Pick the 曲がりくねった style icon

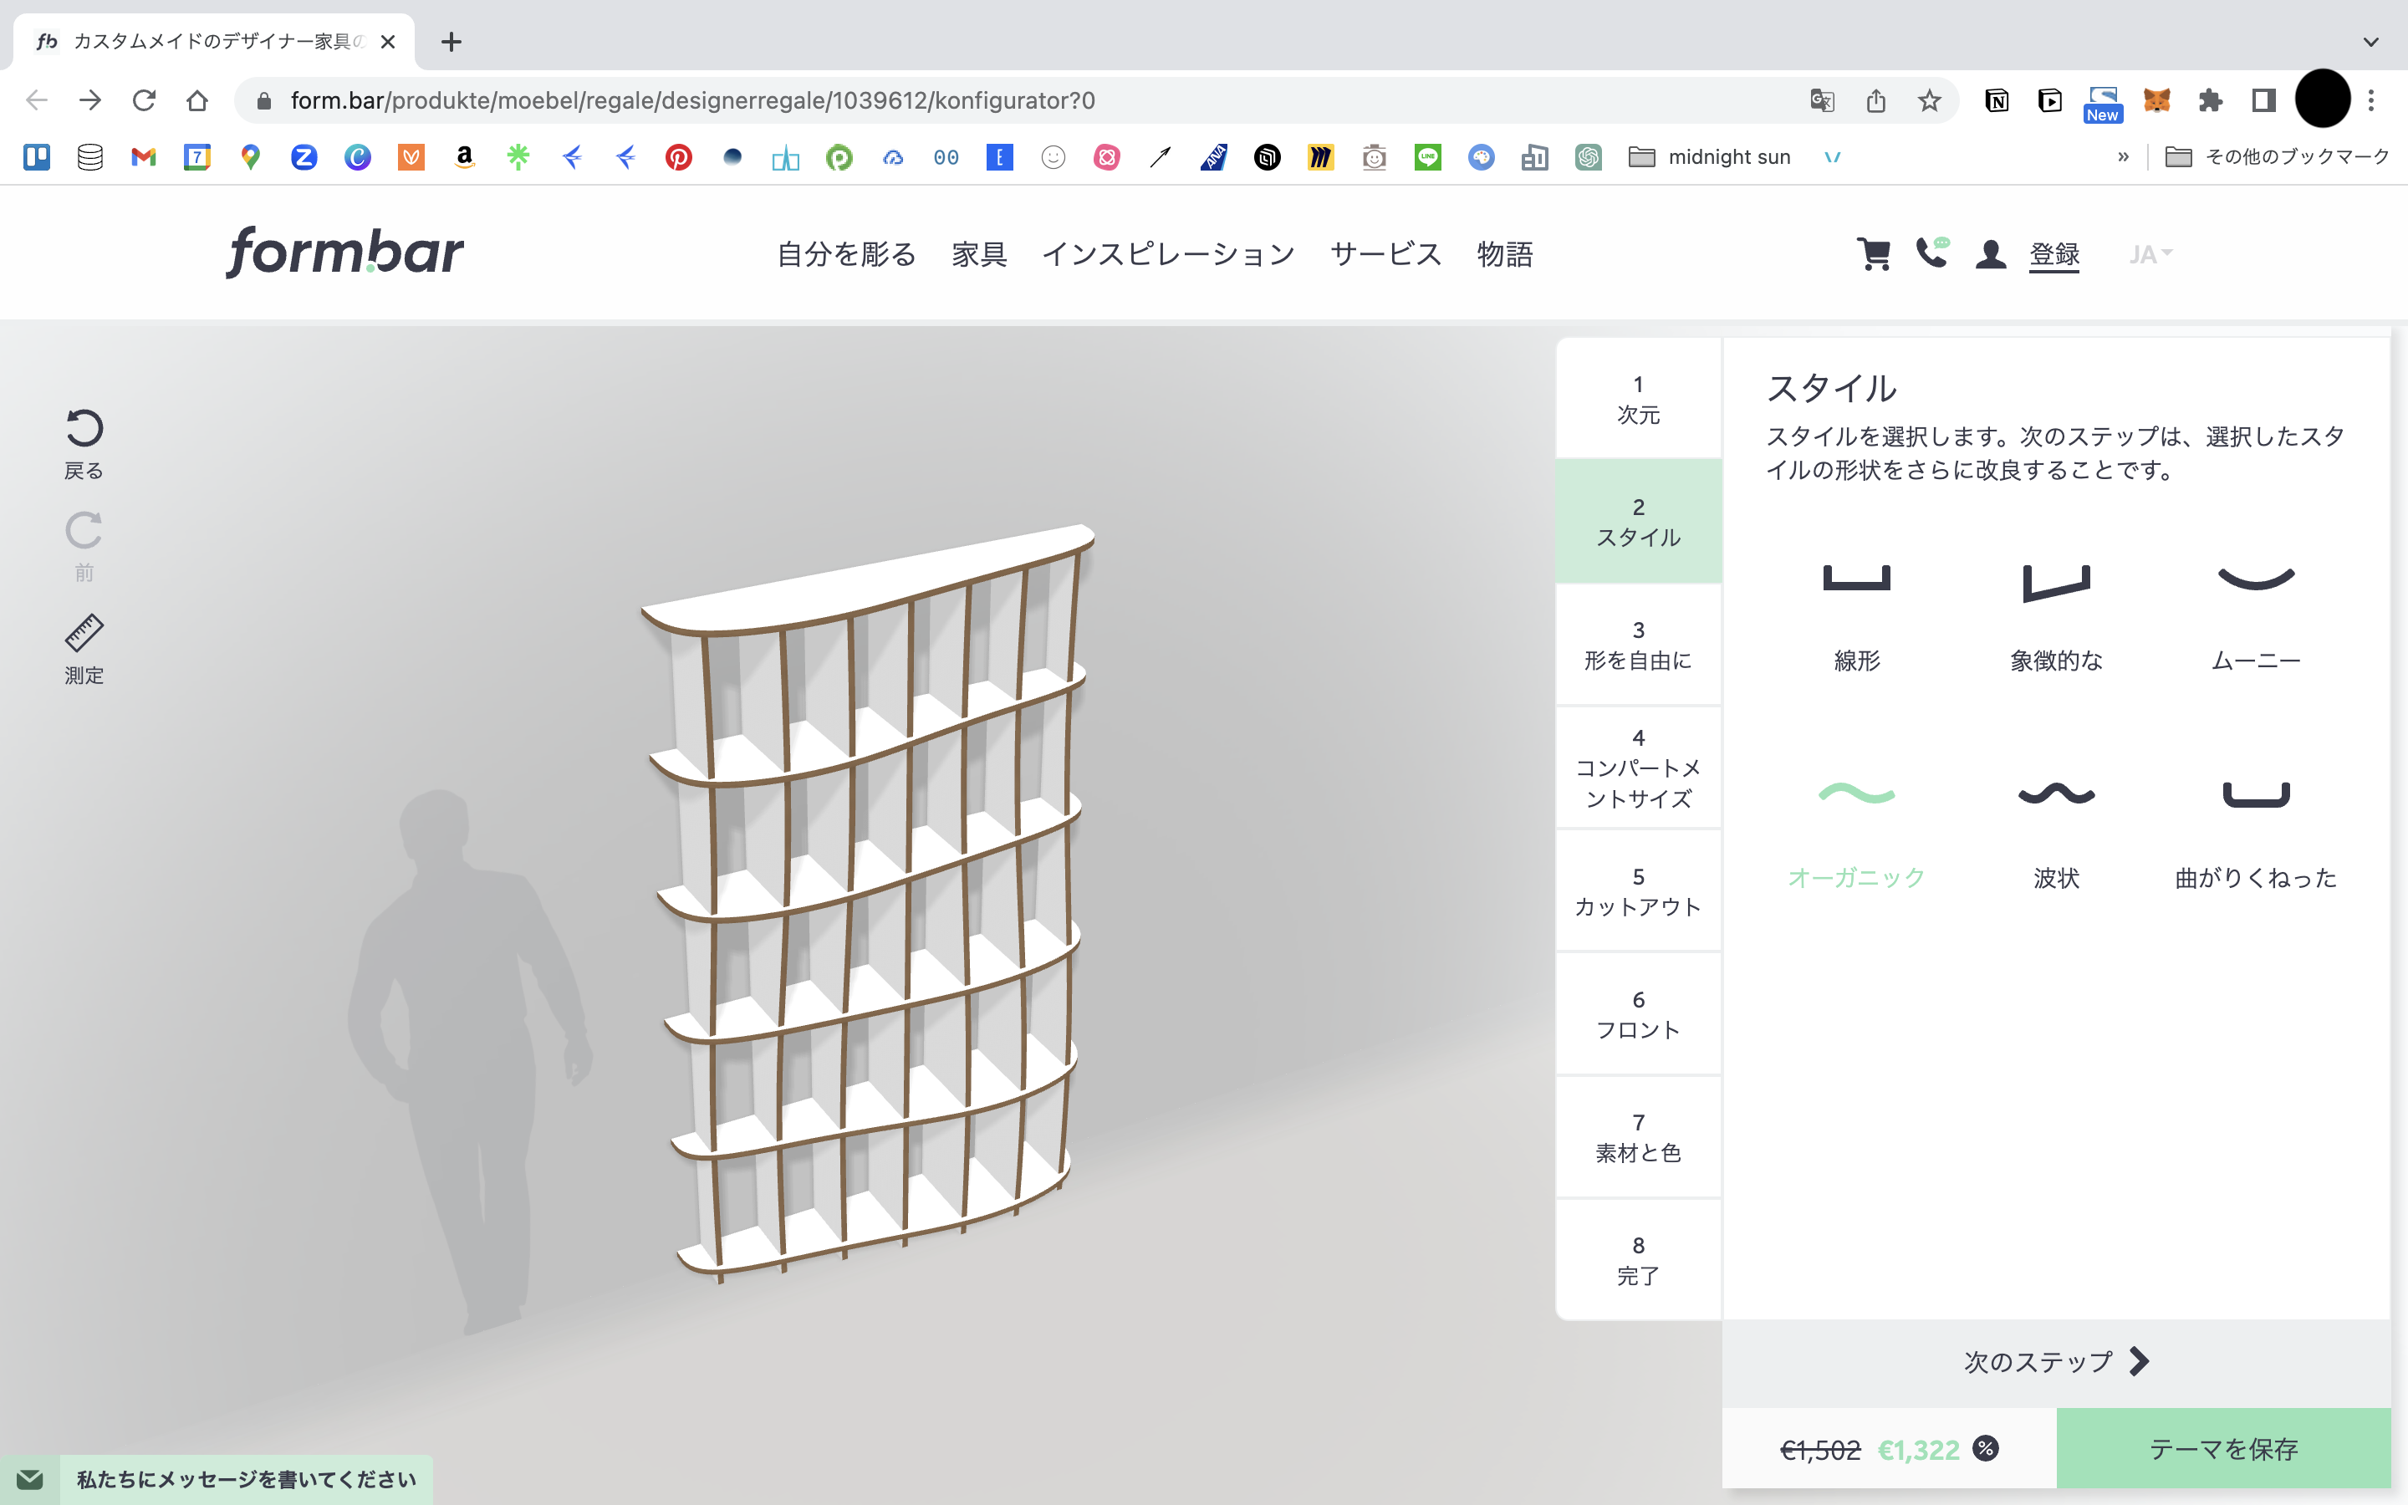point(2256,794)
